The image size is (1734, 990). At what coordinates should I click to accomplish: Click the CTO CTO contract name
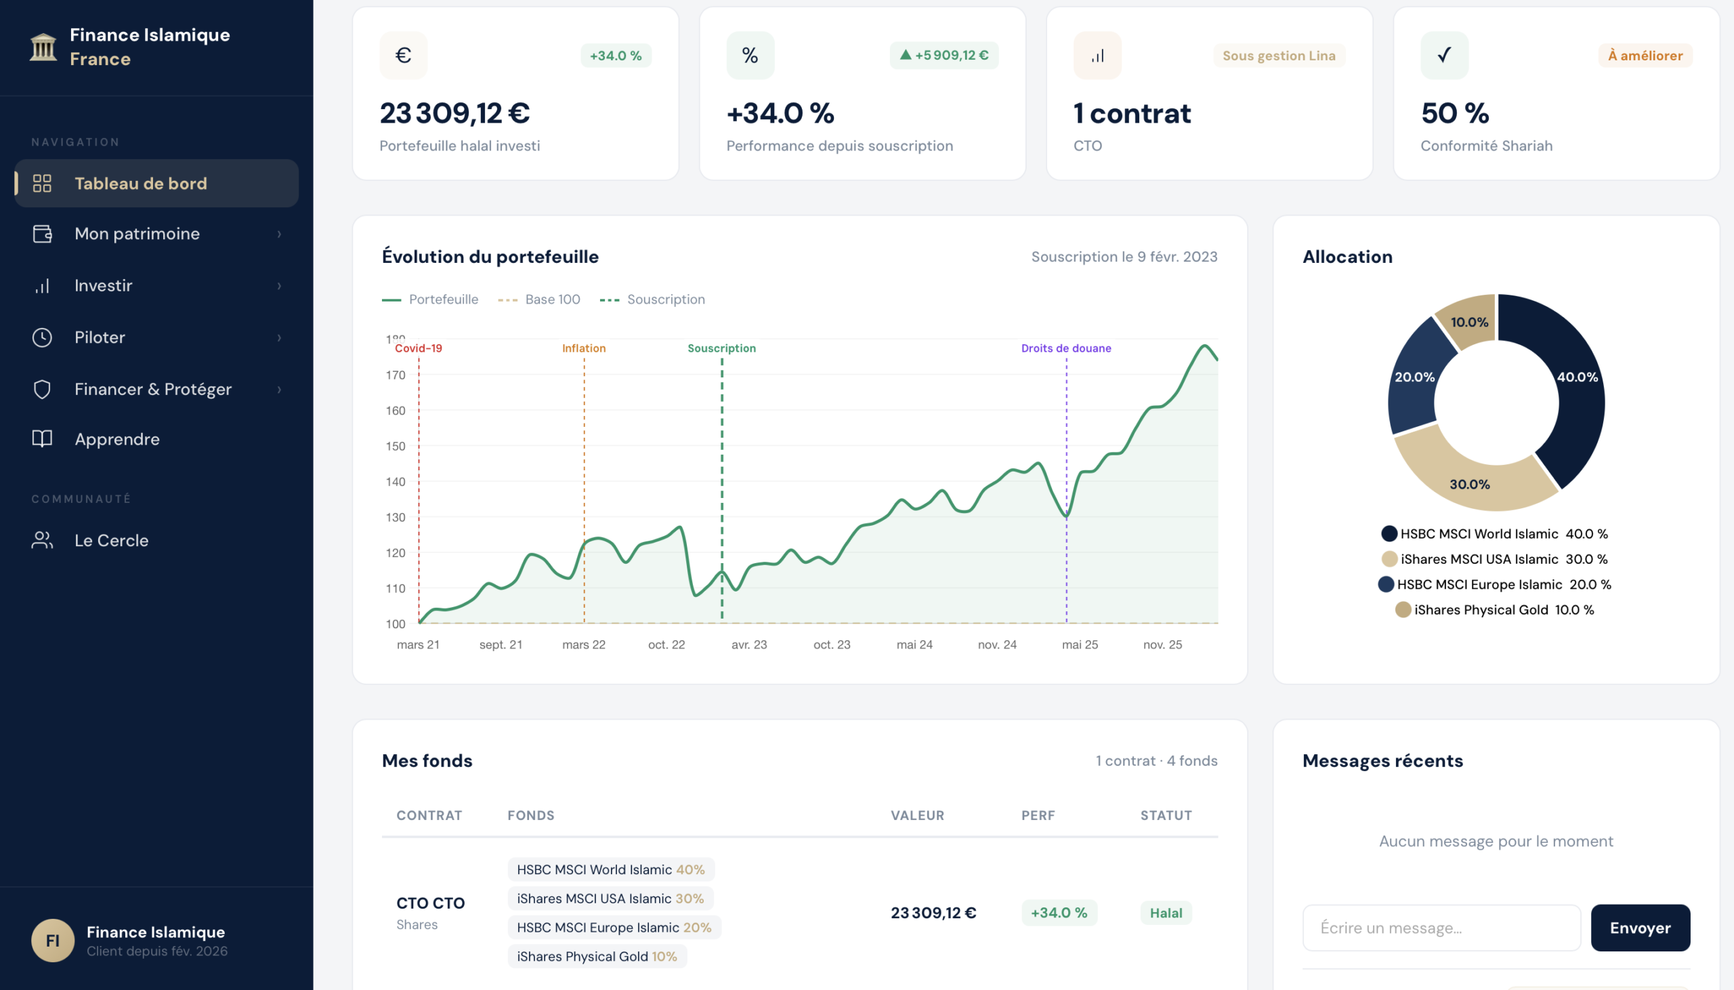coord(431,903)
